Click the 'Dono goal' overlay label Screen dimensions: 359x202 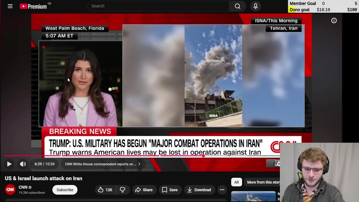(x=300, y=10)
